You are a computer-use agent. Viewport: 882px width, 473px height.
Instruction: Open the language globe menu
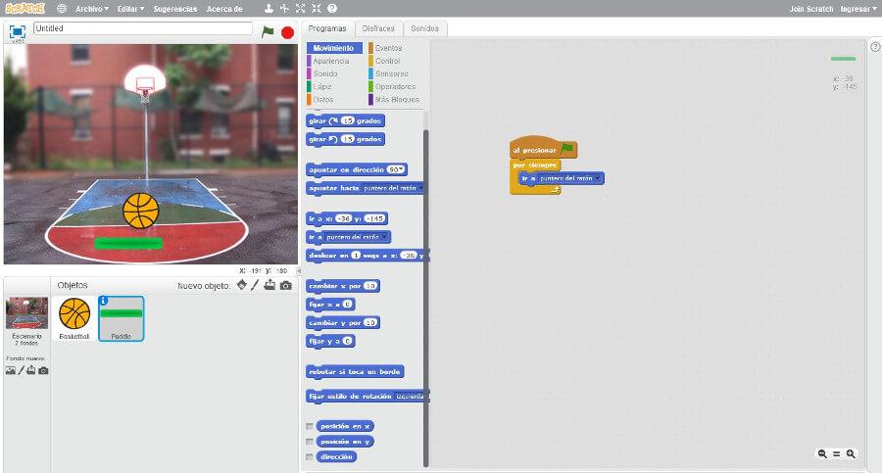(x=62, y=9)
